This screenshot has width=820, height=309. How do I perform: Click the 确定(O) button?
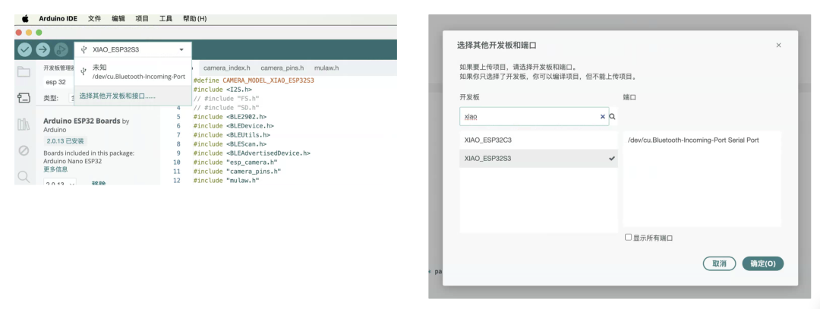tap(763, 263)
